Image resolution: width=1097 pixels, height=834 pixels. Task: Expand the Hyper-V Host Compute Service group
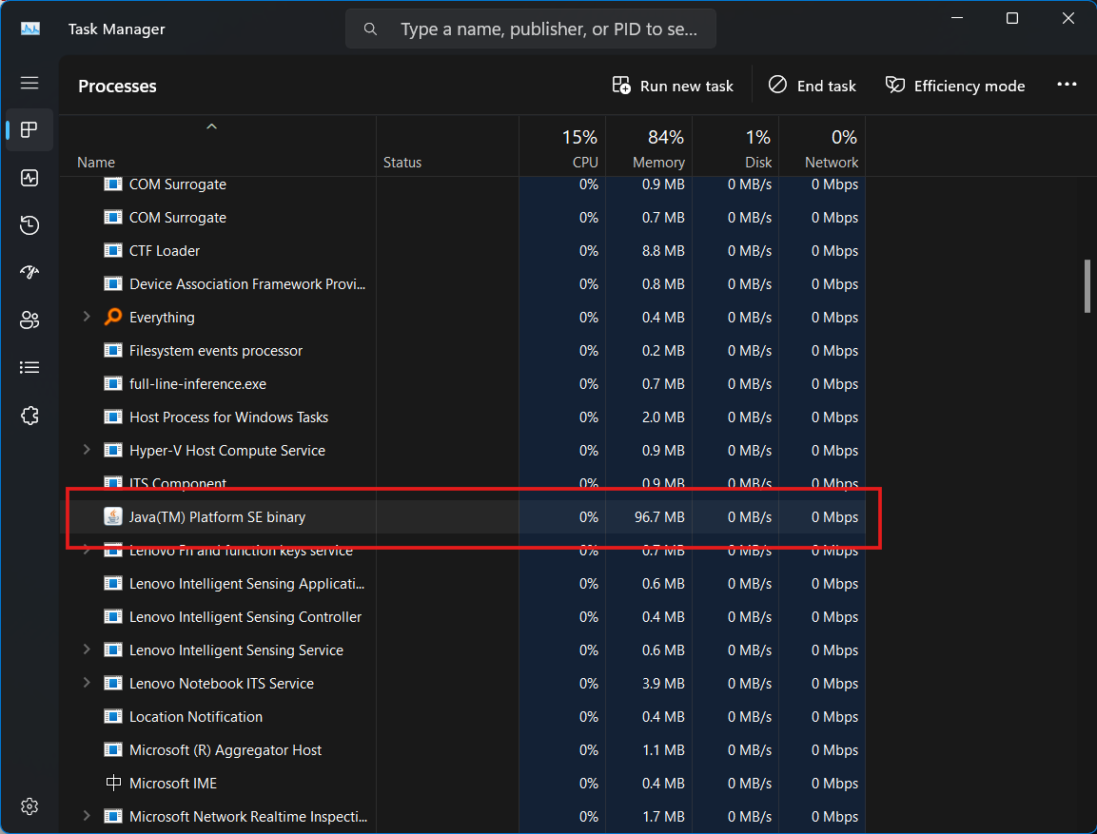(x=87, y=450)
